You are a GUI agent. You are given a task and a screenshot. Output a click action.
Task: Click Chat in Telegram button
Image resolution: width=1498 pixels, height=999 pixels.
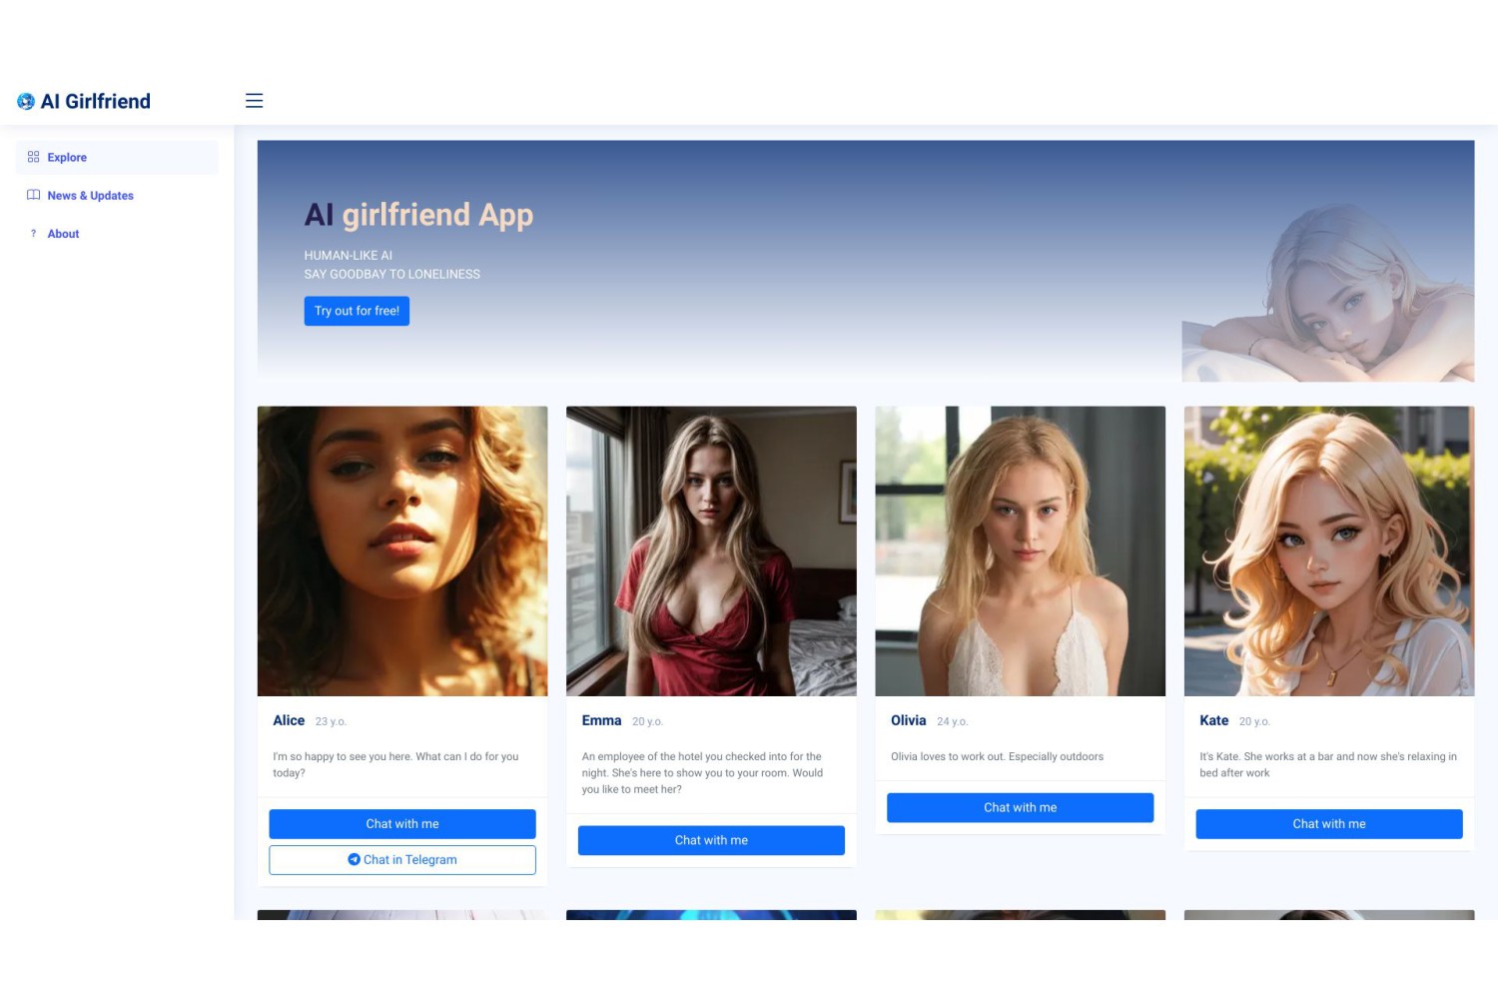[402, 860]
